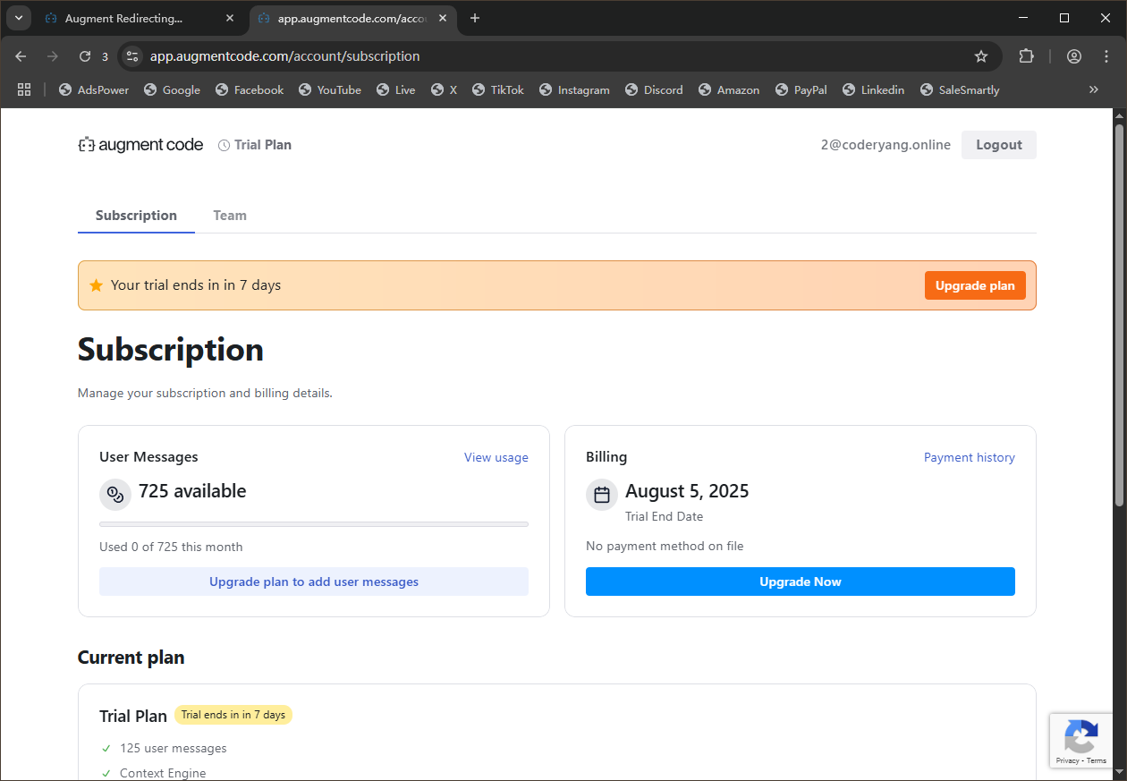Click the blue Upgrade Now button
This screenshot has height=781, width=1127.
click(801, 582)
